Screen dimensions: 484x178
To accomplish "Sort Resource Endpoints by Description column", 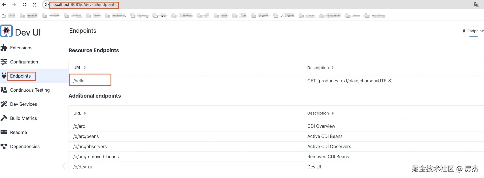I will coord(332,68).
